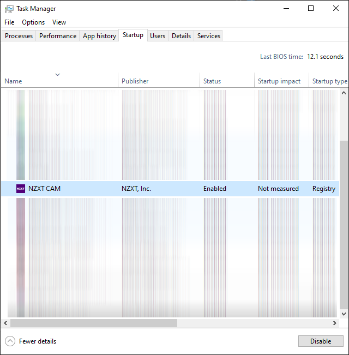Switch to the App history tab
Image resolution: width=349 pixels, height=355 pixels.
click(x=99, y=36)
